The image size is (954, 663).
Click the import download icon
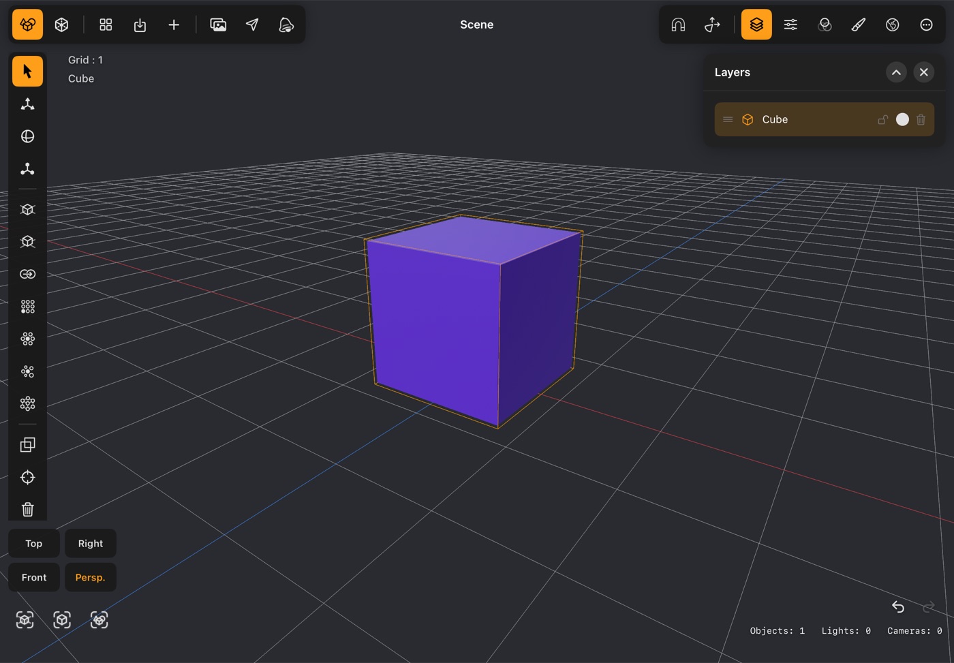[x=140, y=25]
